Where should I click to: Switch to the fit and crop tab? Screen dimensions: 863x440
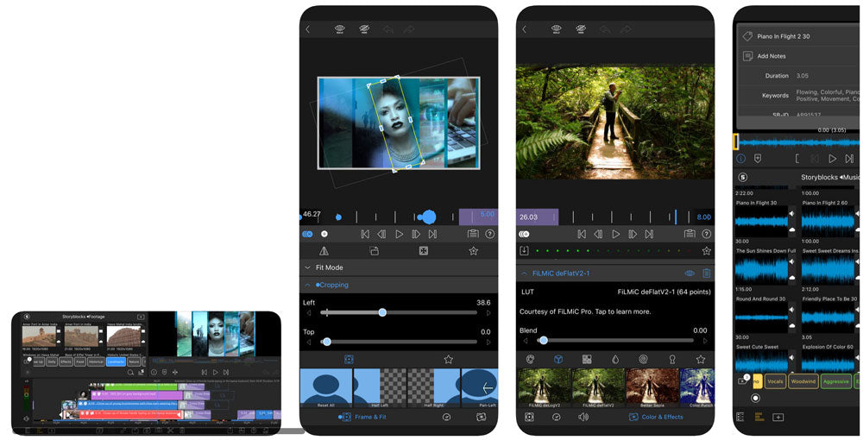pos(423,251)
